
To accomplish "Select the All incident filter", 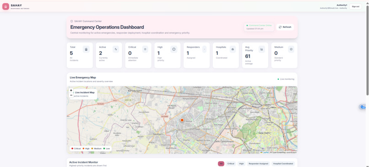I will coord(221,163).
